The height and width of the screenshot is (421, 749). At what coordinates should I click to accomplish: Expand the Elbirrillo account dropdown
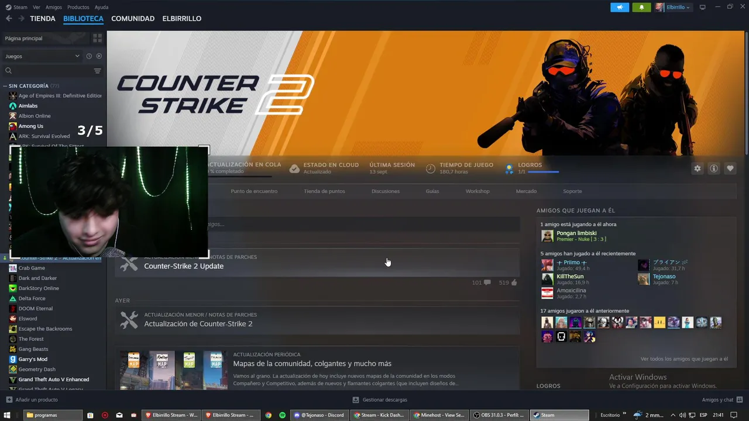[x=673, y=7]
